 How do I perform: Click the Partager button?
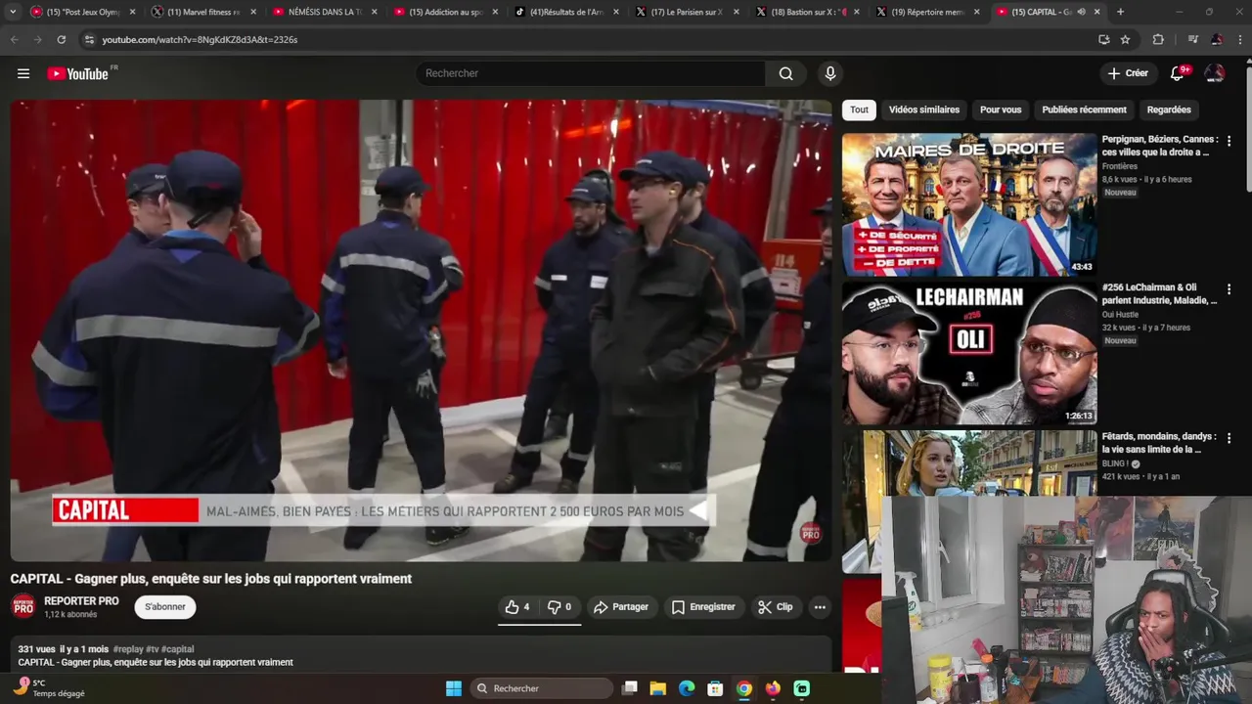pyautogui.click(x=621, y=607)
